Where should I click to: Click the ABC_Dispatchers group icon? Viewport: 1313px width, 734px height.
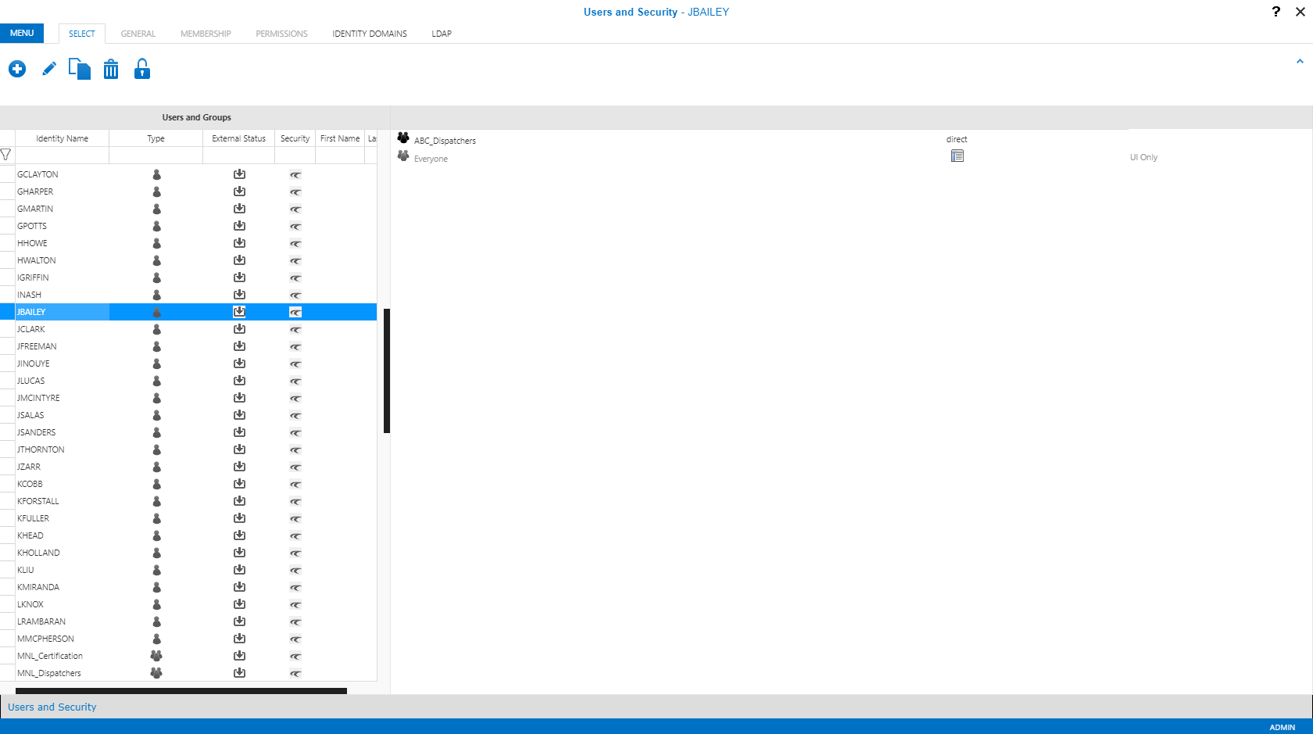point(403,138)
